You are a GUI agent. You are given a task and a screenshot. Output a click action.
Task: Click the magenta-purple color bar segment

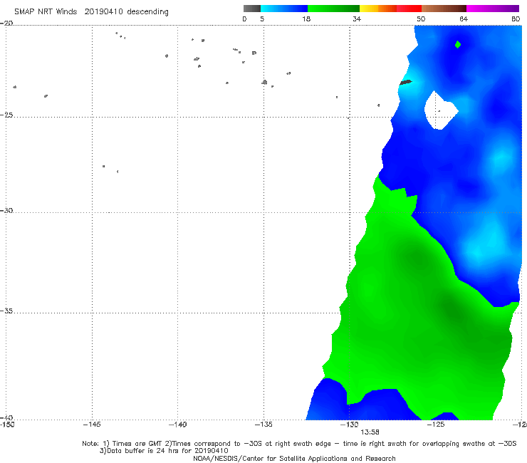(493, 9)
